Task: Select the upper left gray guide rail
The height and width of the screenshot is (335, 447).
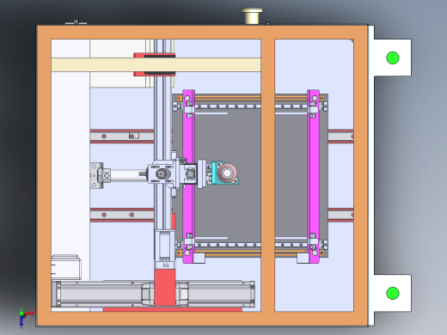Action: 122,136
